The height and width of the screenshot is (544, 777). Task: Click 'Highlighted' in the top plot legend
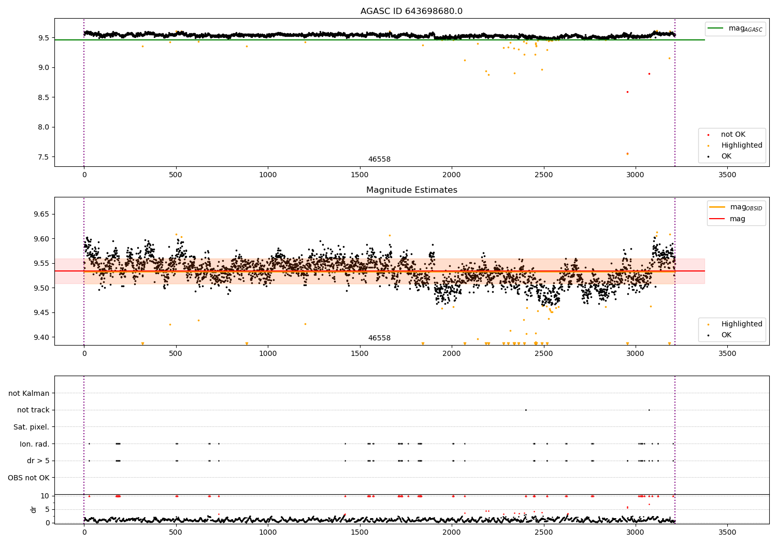[x=741, y=146]
